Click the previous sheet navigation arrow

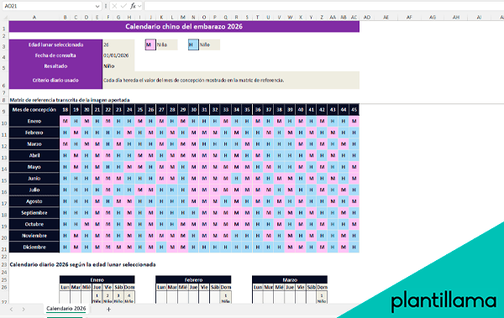pyautogui.click(x=11, y=309)
